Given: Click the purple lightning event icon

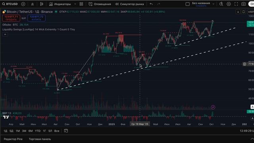Looking at the screenshot, I should coord(213,107).
